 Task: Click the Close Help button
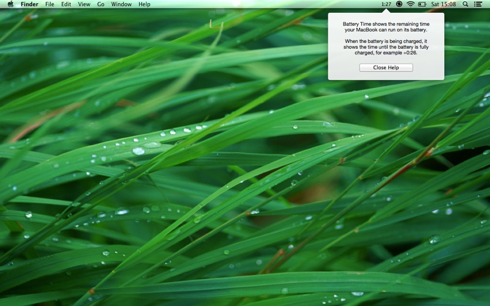coord(386,67)
